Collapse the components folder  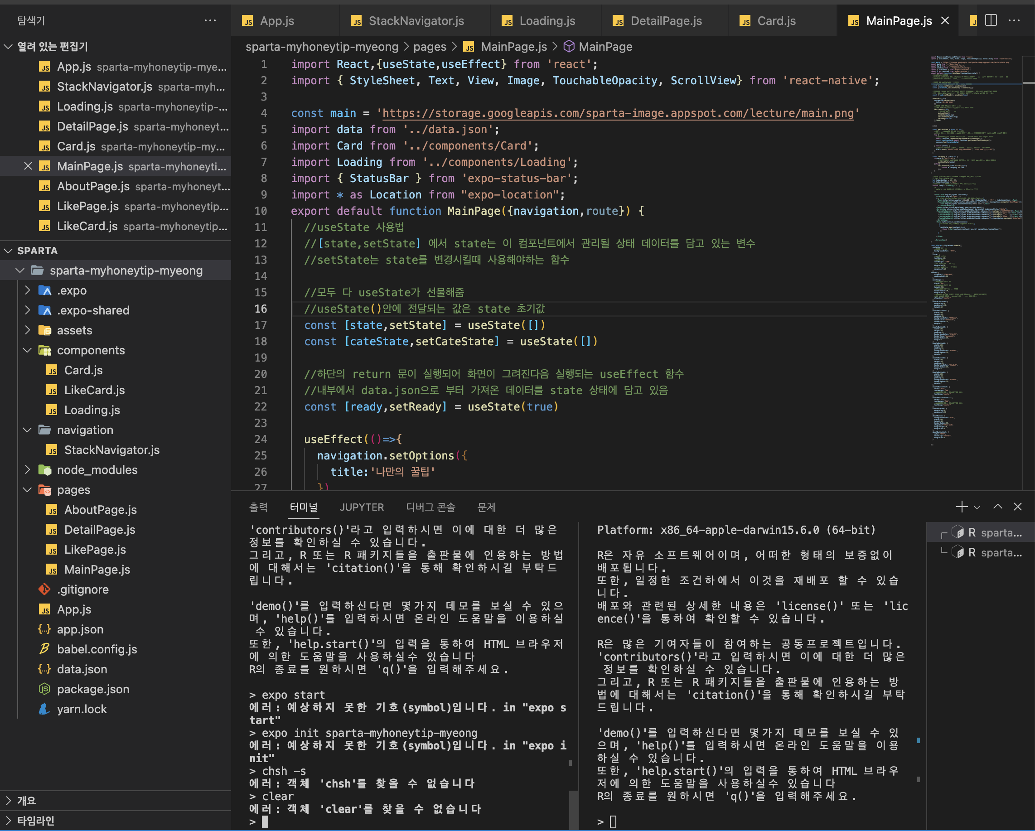27,350
